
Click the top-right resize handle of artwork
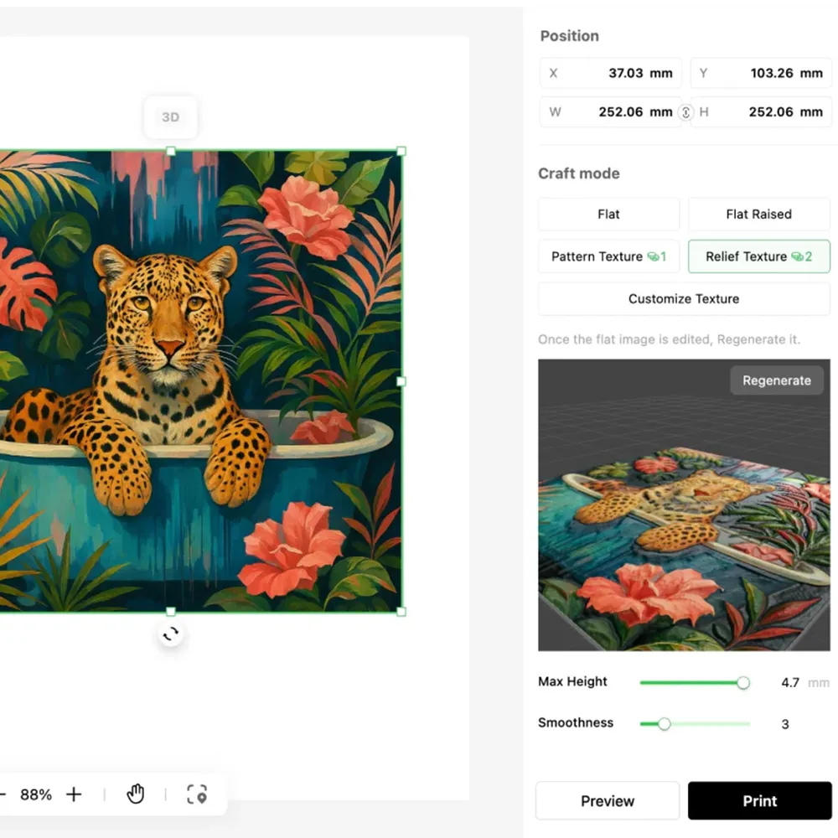point(401,152)
